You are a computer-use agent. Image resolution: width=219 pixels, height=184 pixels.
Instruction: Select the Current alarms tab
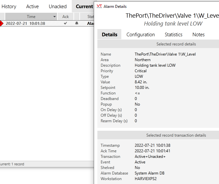84,7
